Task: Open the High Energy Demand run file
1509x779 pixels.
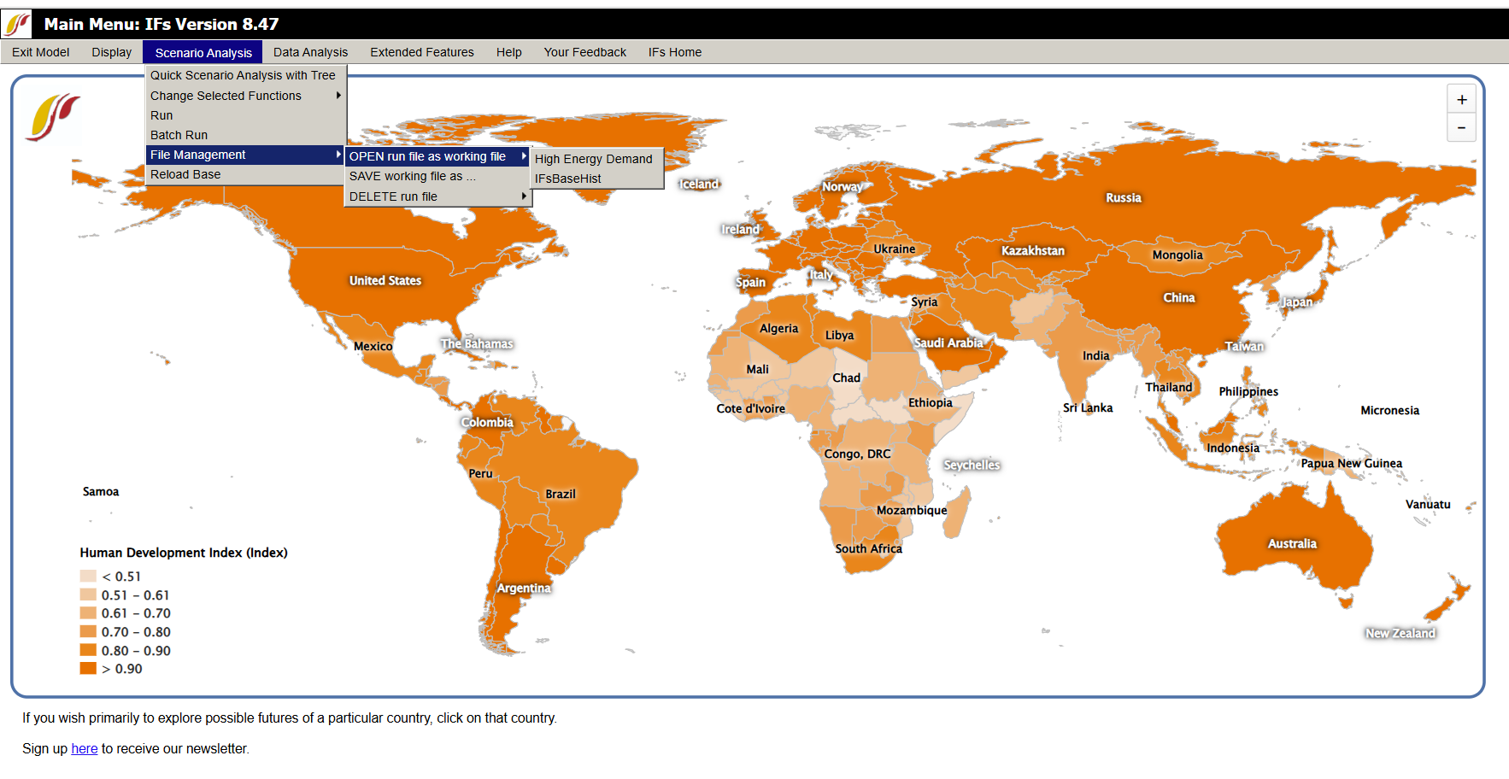Action: coord(594,159)
